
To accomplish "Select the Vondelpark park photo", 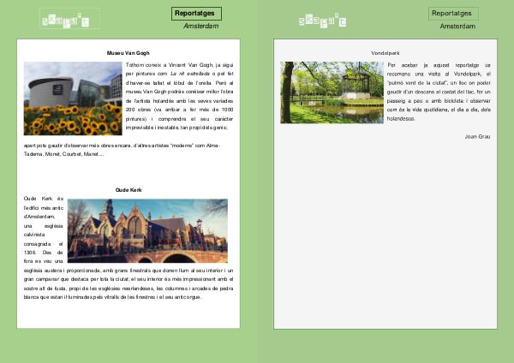I will tap(332, 92).
